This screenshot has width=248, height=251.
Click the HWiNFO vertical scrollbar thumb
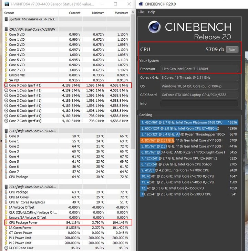click(x=133, y=82)
